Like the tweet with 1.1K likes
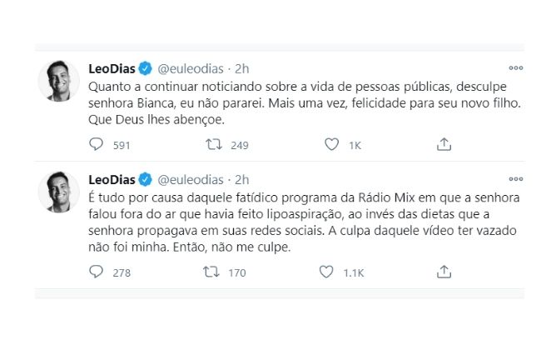Image resolution: width=551 pixels, height=350 pixels. 333,271
